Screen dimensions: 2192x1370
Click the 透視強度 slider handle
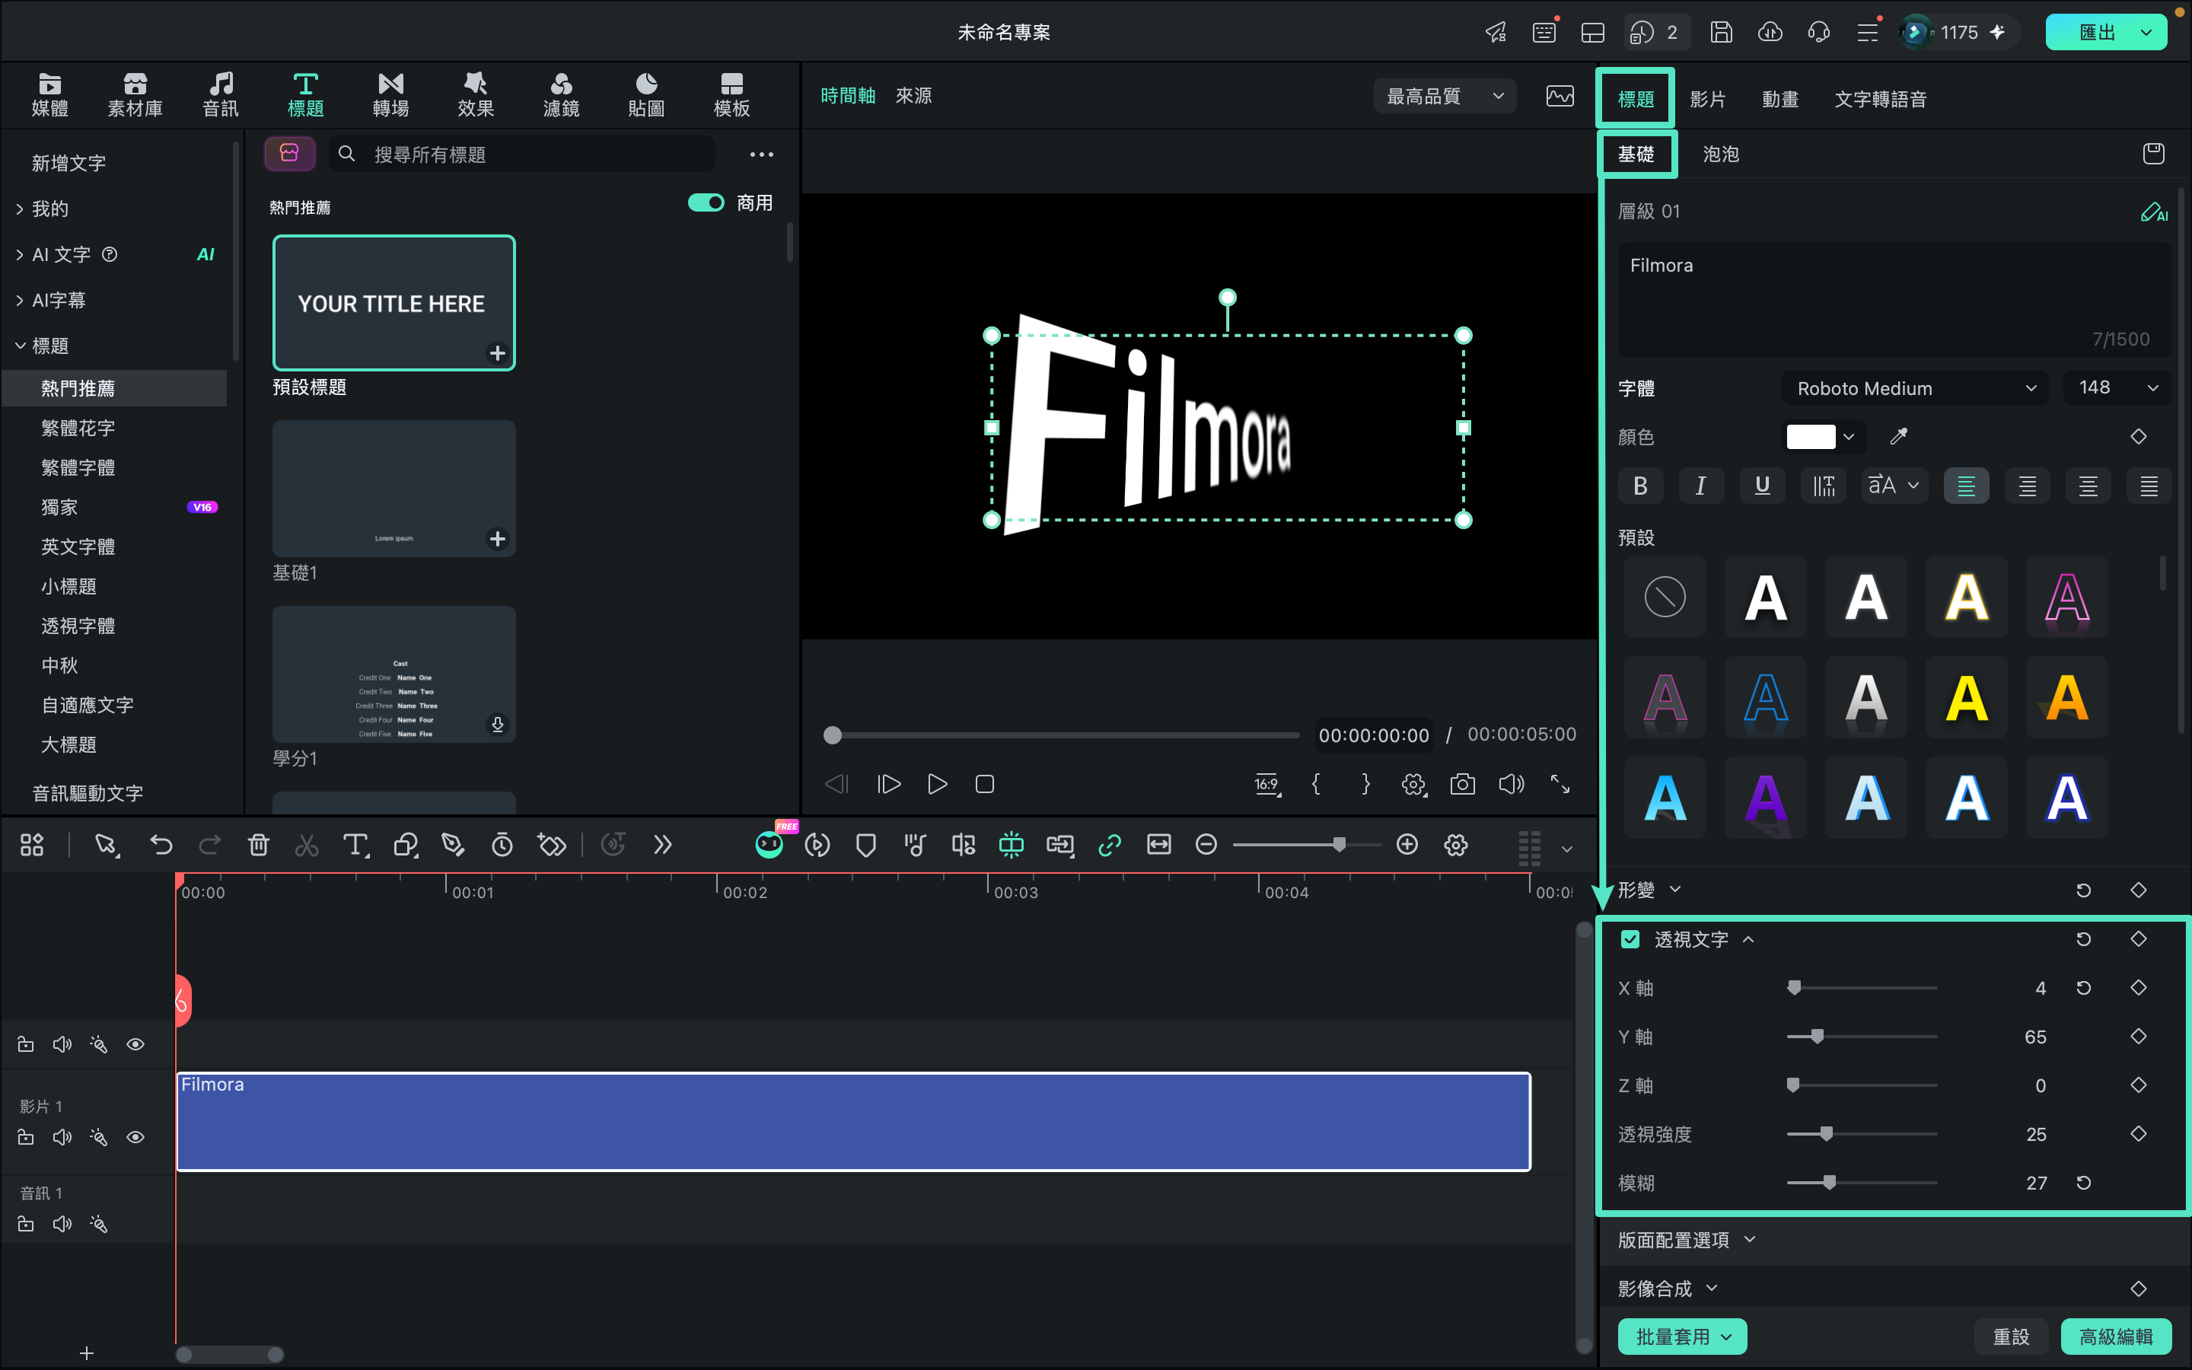(x=1826, y=1133)
